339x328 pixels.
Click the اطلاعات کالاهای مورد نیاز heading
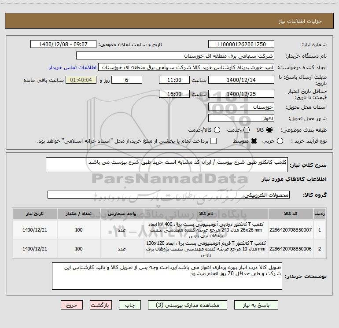point(294,179)
